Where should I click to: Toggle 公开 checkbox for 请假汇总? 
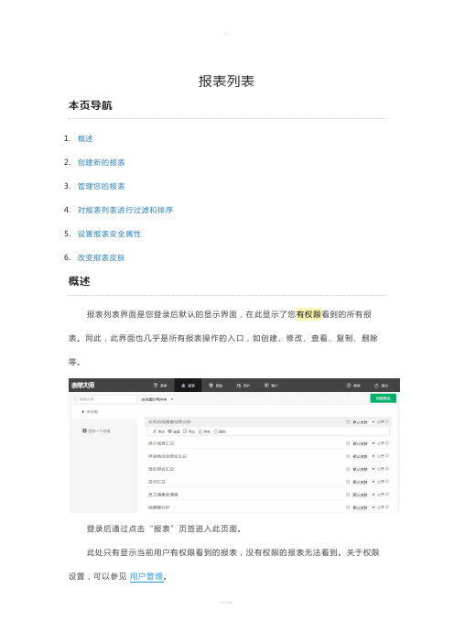pyautogui.click(x=387, y=481)
